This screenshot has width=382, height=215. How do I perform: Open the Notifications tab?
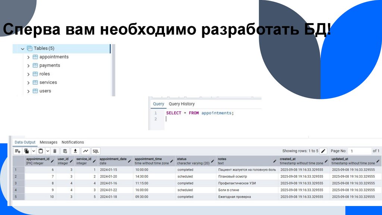(x=73, y=142)
